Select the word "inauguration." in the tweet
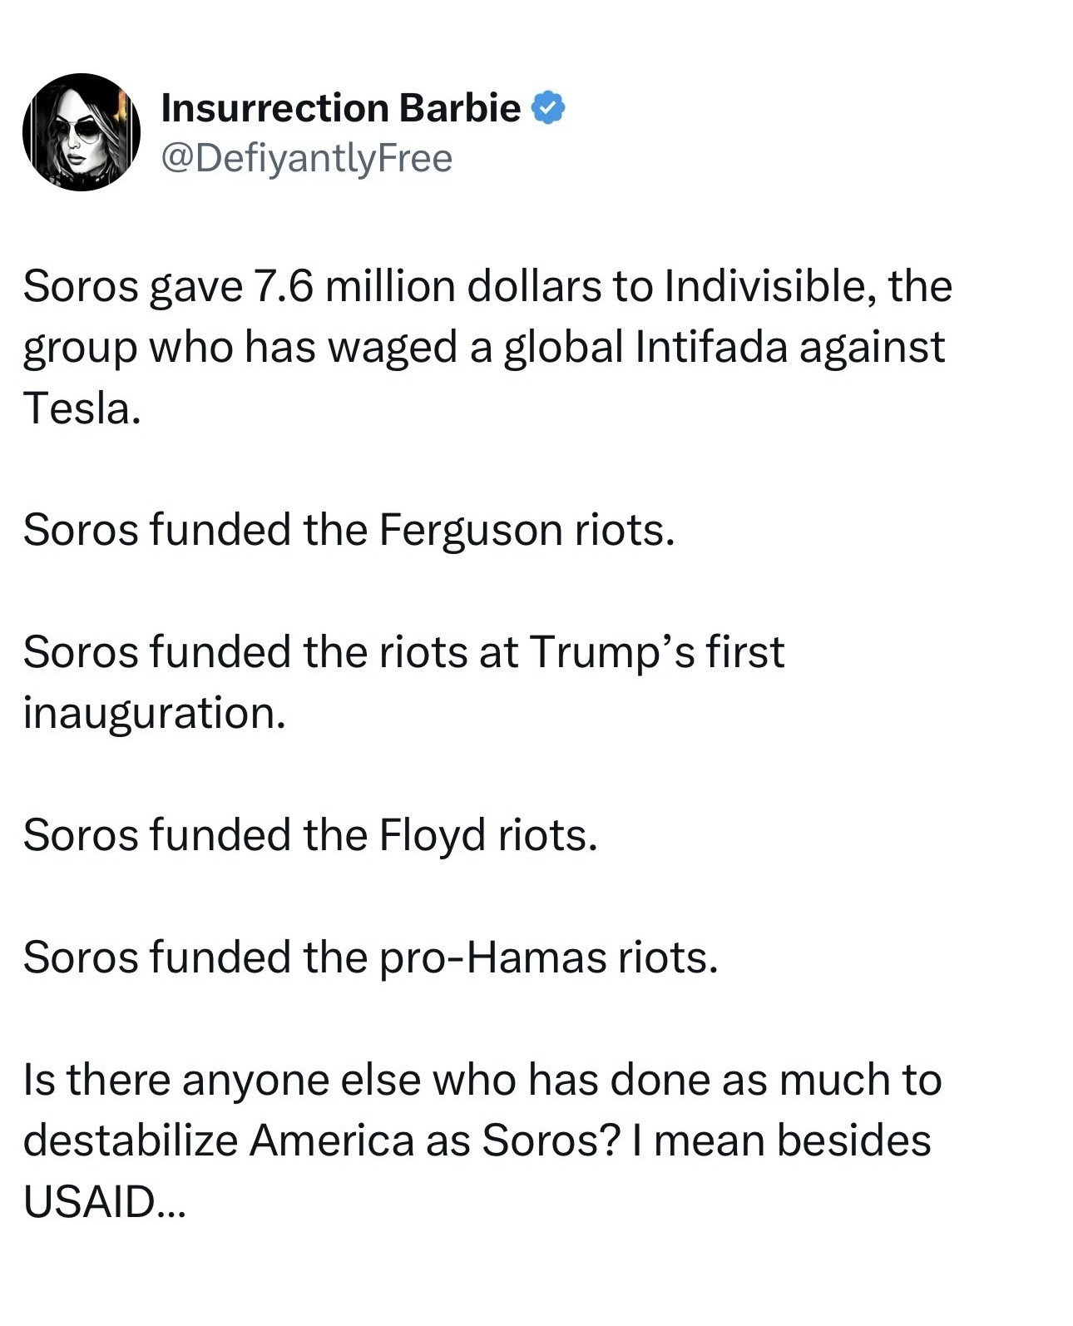This screenshot has width=1073, height=1326. tap(154, 713)
